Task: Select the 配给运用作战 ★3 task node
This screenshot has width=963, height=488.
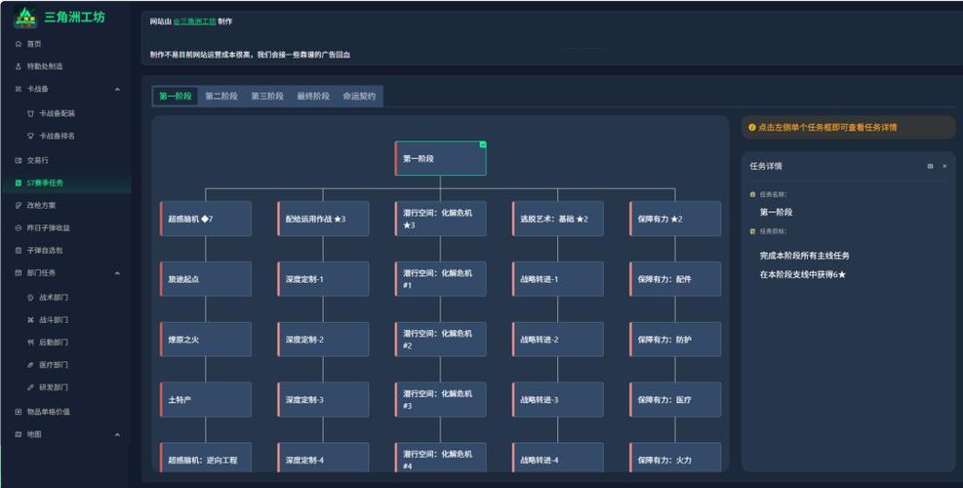Action: (x=323, y=219)
